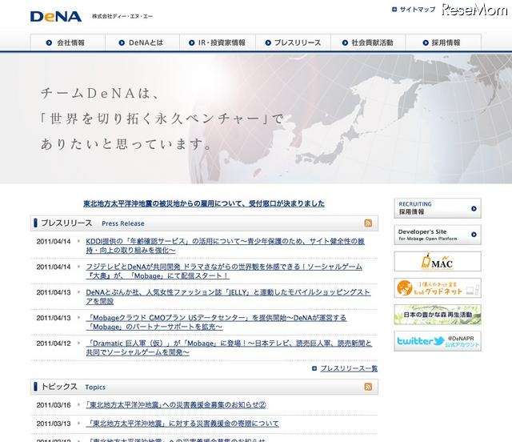The width and height of the screenshot is (512, 442).
Task: Open the IR・投資家情報 menu tab
Action: click(x=218, y=42)
